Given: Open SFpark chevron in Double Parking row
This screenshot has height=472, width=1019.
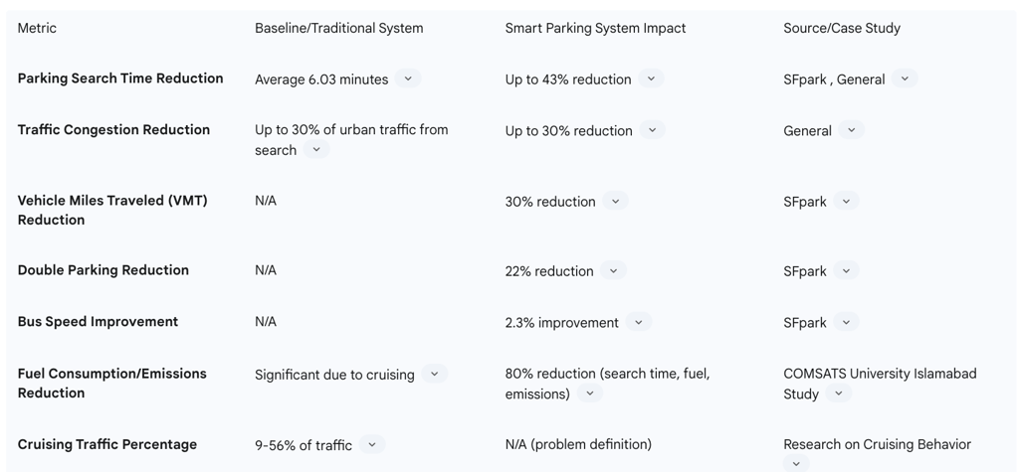Looking at the screenshot, I should click(x=846, y=270).
